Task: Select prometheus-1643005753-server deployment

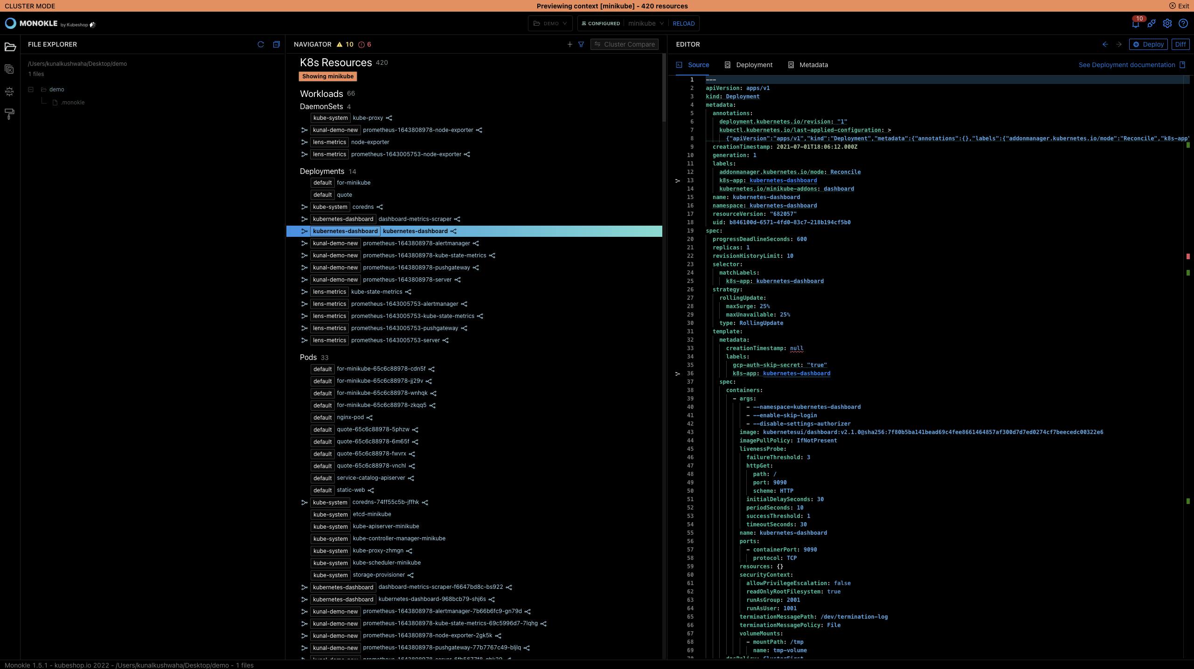Action: (396, 340)
